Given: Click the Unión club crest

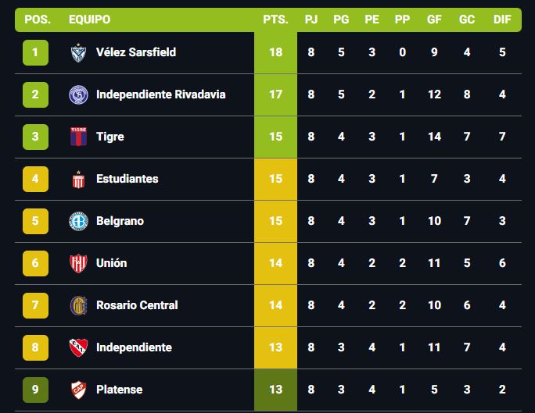Looking at the screenshot, I should [x=78, y=263].
